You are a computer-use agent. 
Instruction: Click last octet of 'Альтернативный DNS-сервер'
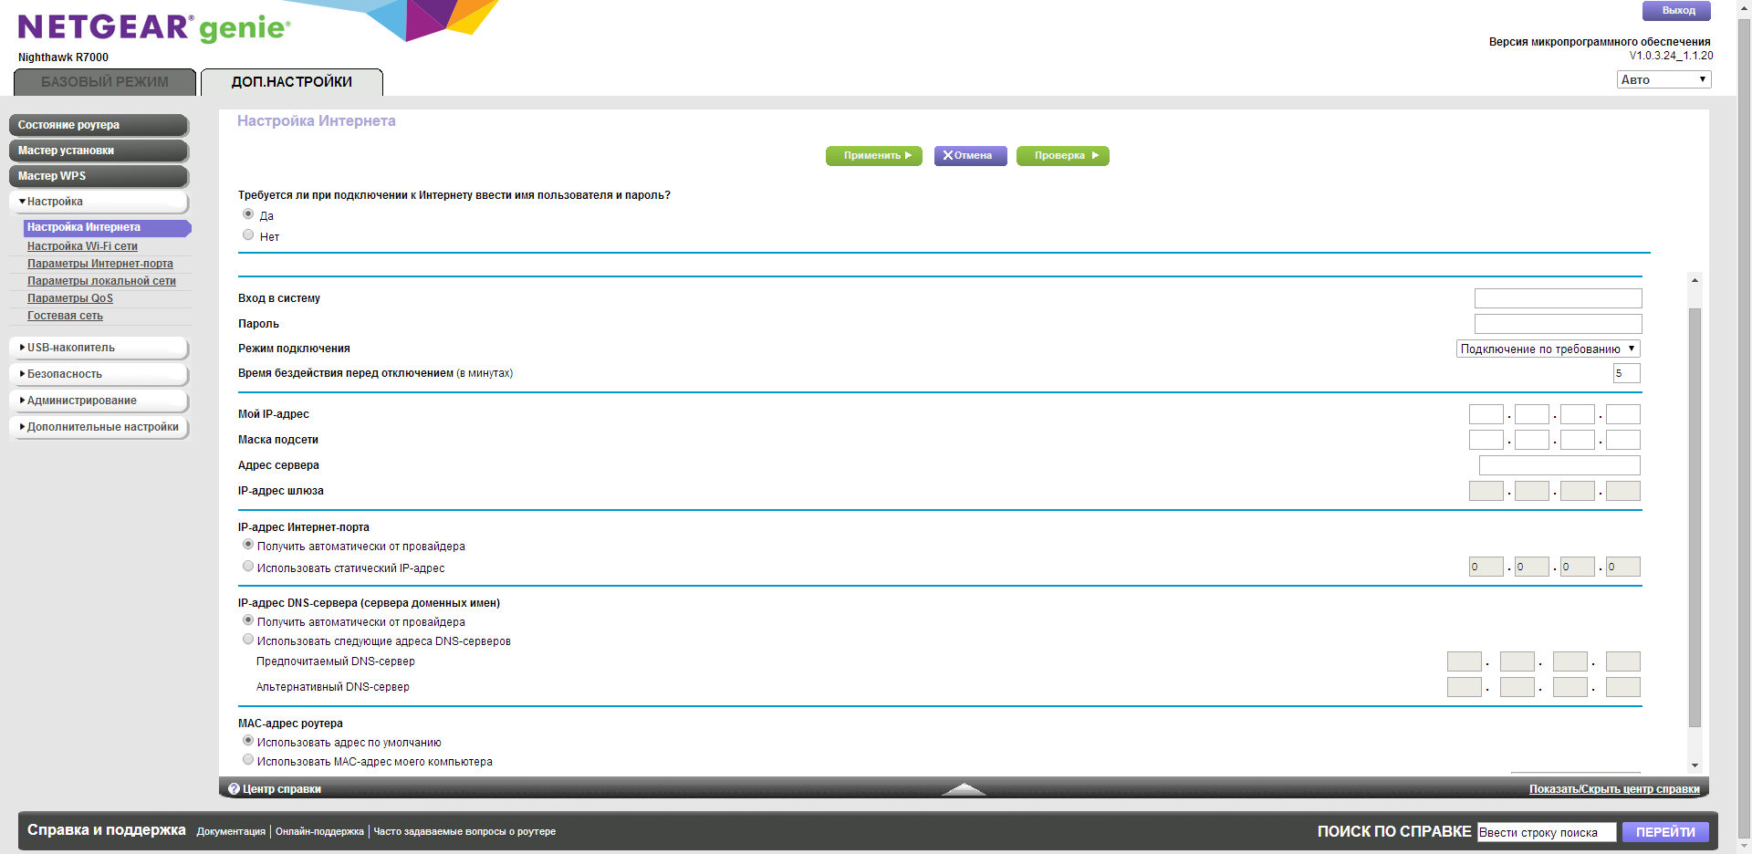1623,687
